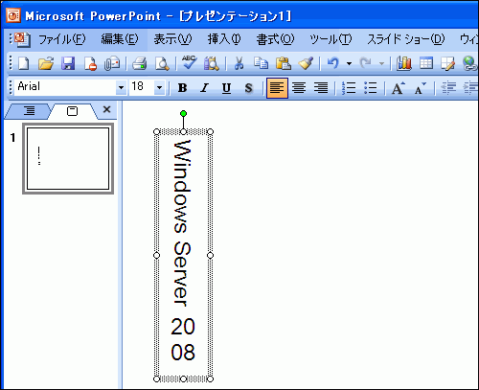Apply numbered list formatting
Screen dimensions: 479x390
(349, 88)
